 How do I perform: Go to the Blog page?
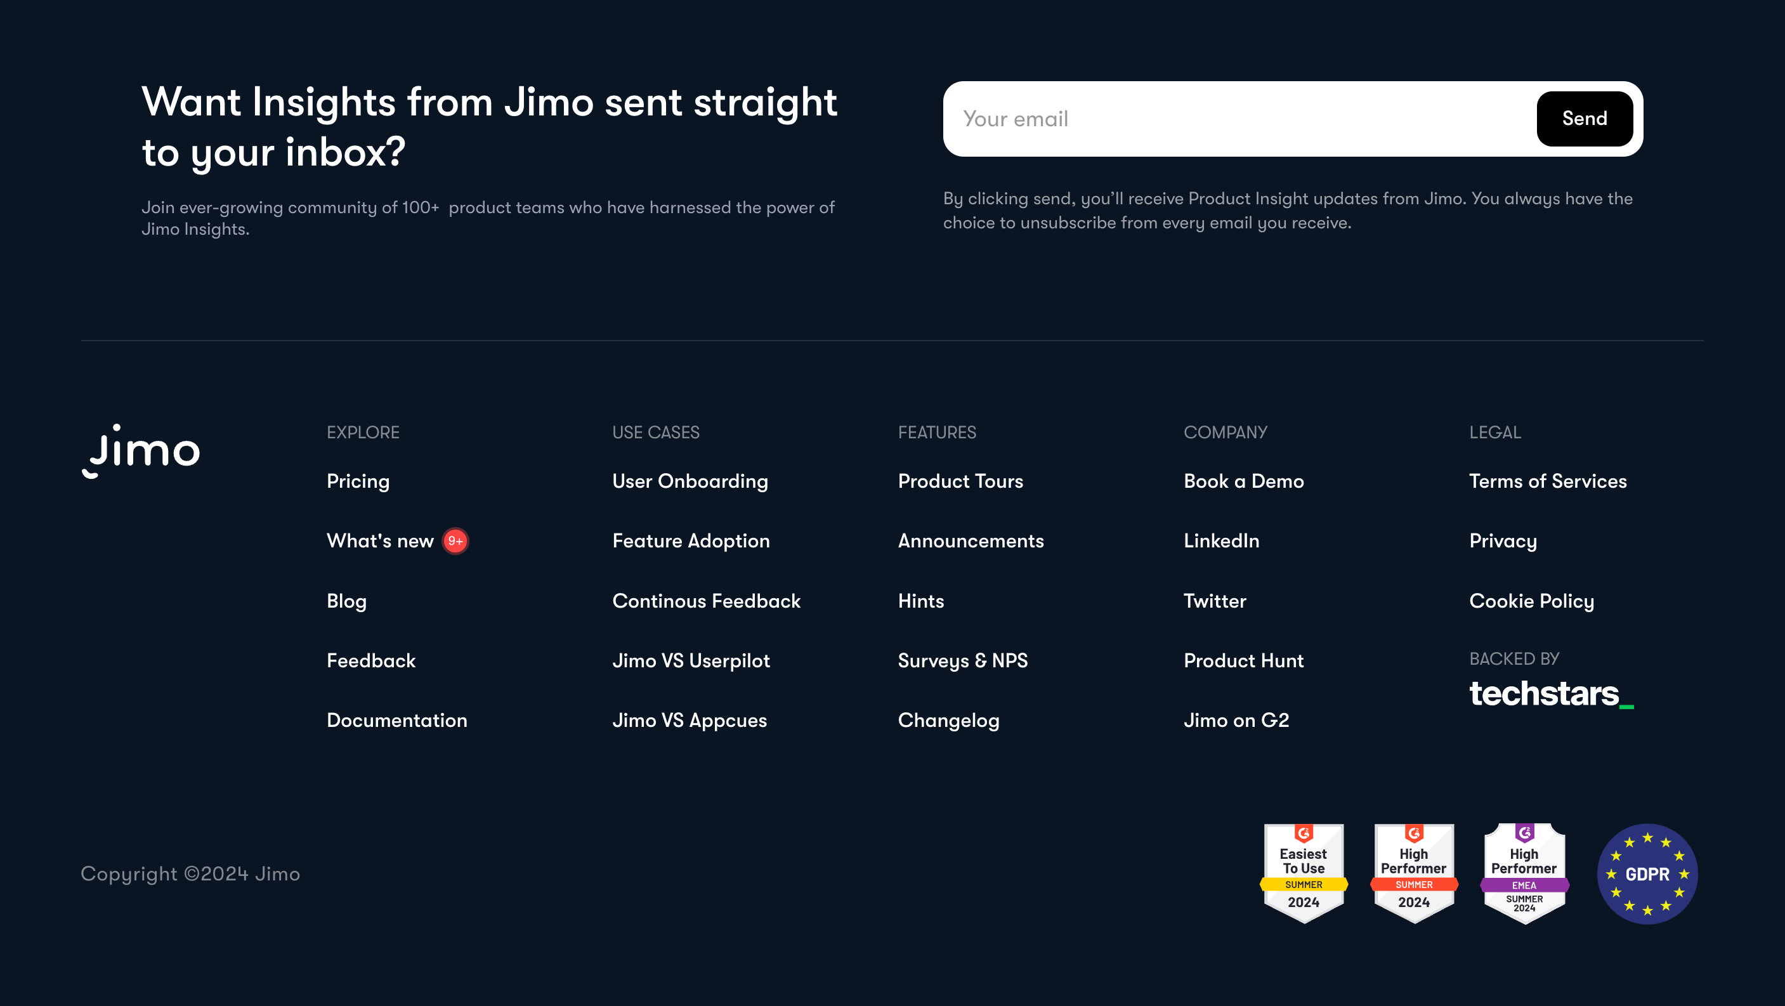pos(346,601)
